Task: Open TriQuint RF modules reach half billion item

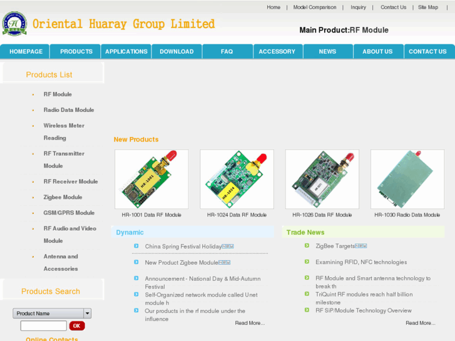Action: [x=364, y=298]
